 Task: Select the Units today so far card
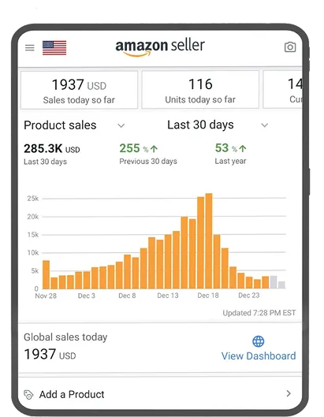[x=200, y=90]
